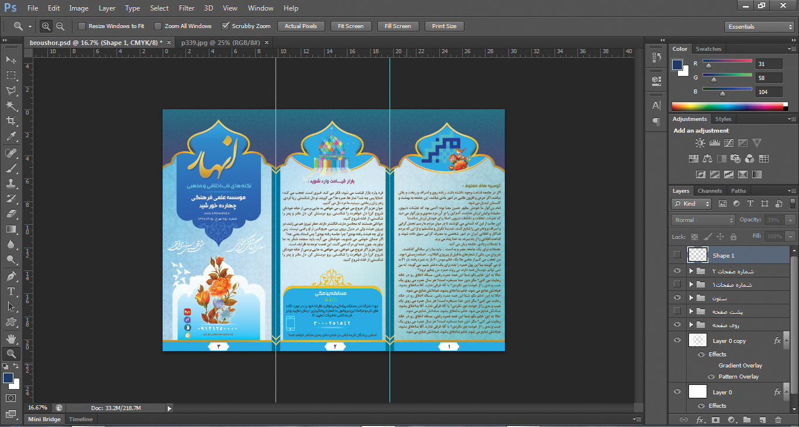The height and width of the screenshot is (427, 799).
Task: Expand the ستون layer group
Action: click(691, 298)
